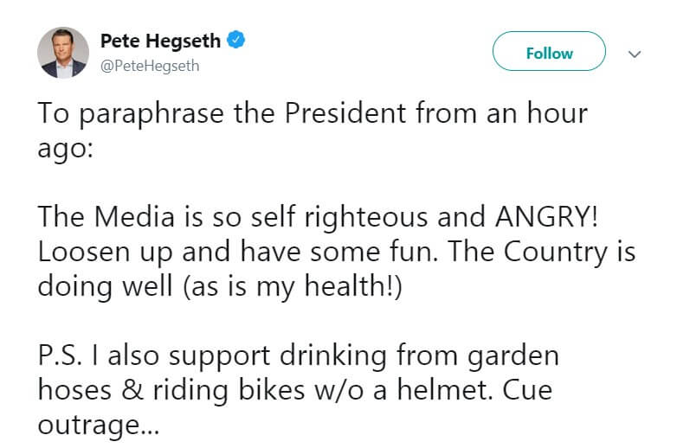
Task: Click the blue verified badge icon
Action: coord(235,40)
